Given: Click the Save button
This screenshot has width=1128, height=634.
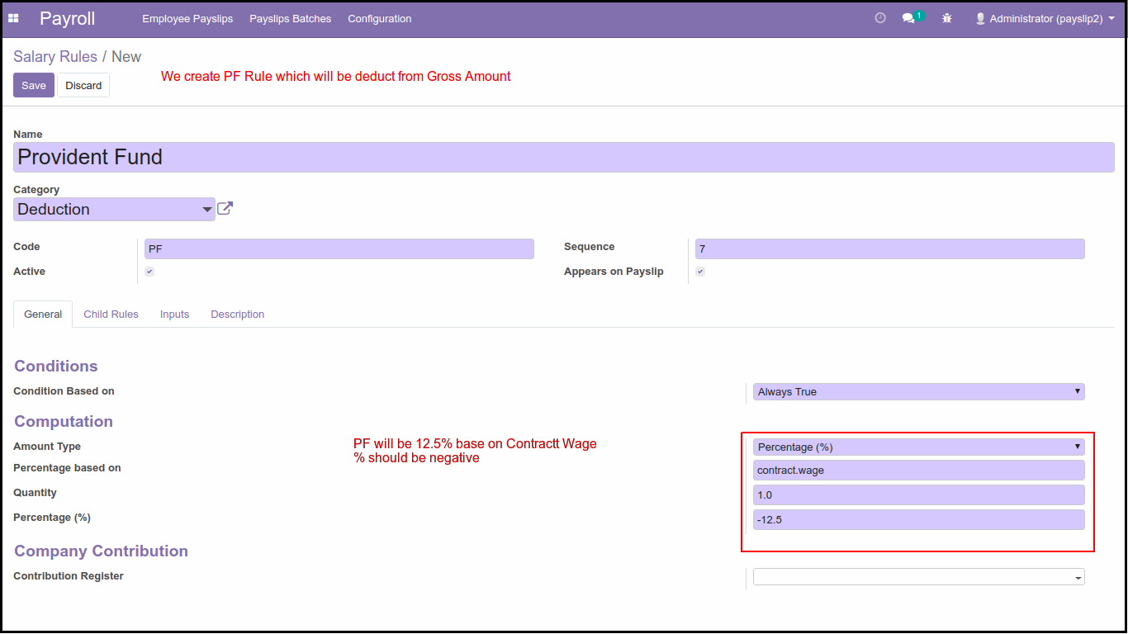Looking at the screenshot, I should tap(34, 85).
